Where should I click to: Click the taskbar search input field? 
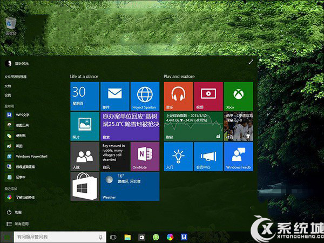60,237
